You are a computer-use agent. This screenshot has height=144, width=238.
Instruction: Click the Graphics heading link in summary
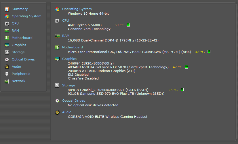pyautogui.click(x=69, y=59)
